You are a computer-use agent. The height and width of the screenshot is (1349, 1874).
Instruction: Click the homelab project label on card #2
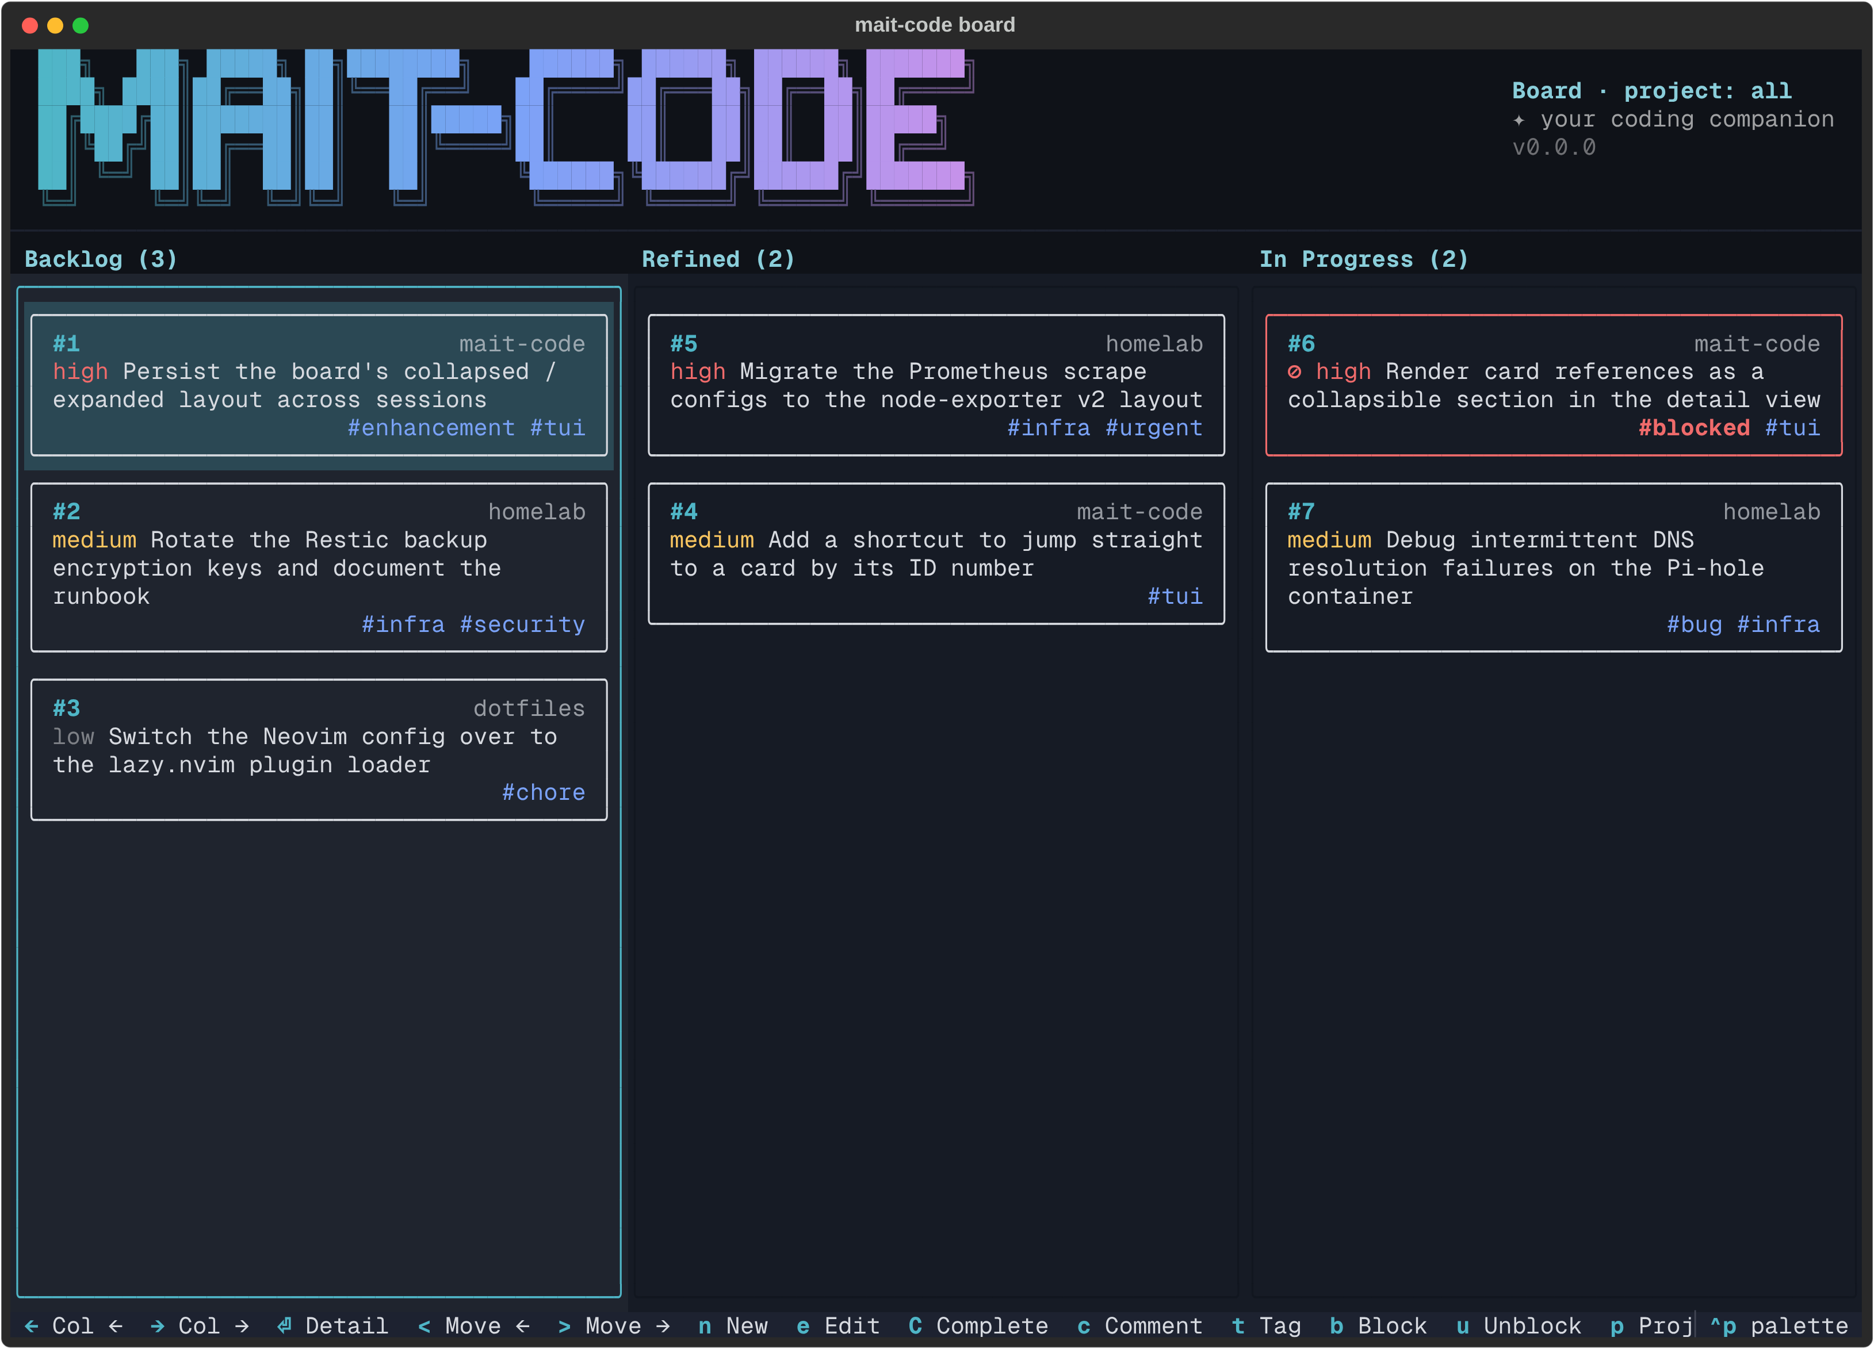click(536, 511)
